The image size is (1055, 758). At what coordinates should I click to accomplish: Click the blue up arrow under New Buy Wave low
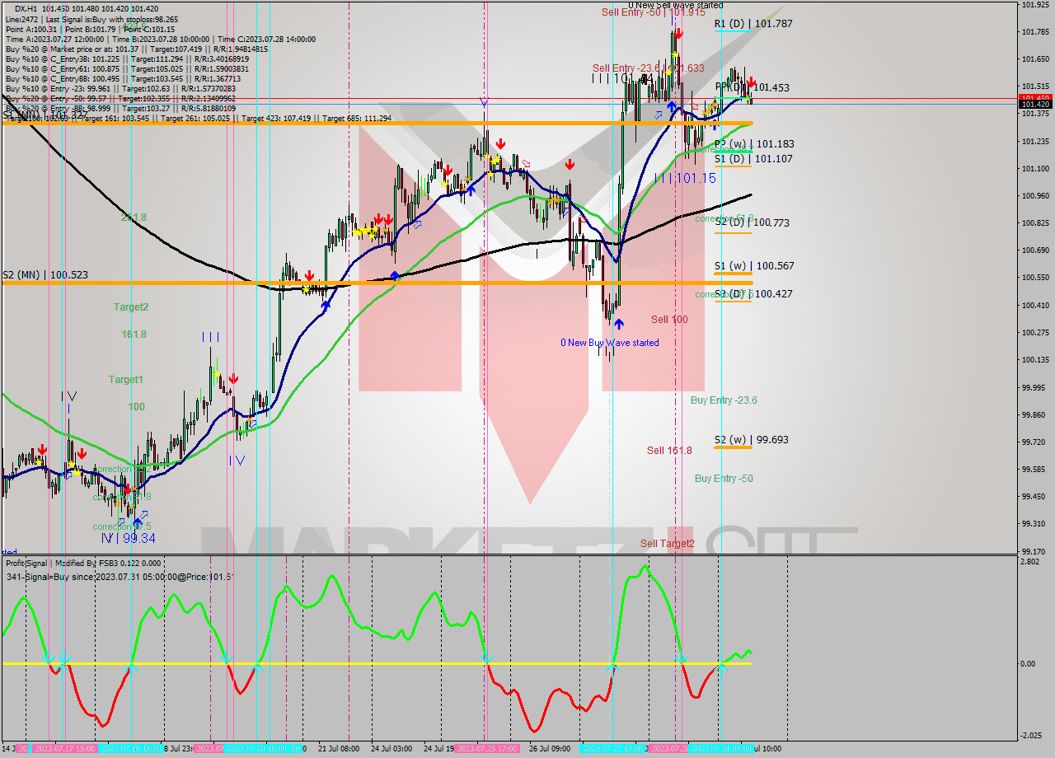point(618,325)
